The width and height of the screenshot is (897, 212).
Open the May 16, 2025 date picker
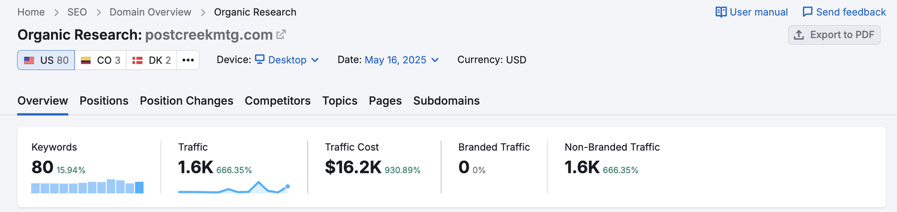pos(401,60)
